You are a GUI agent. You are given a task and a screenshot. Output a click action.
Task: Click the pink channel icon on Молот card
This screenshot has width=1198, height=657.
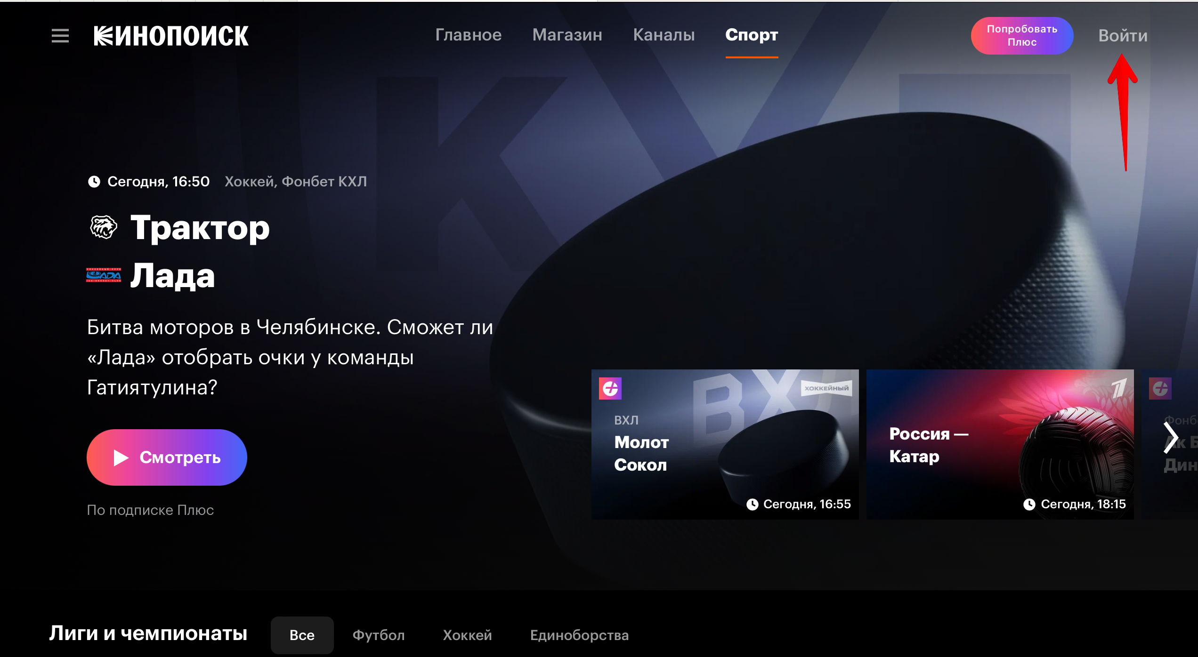(610, 388)
